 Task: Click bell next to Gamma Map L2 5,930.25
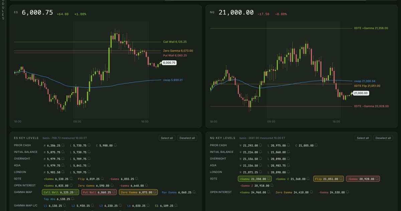92,206
